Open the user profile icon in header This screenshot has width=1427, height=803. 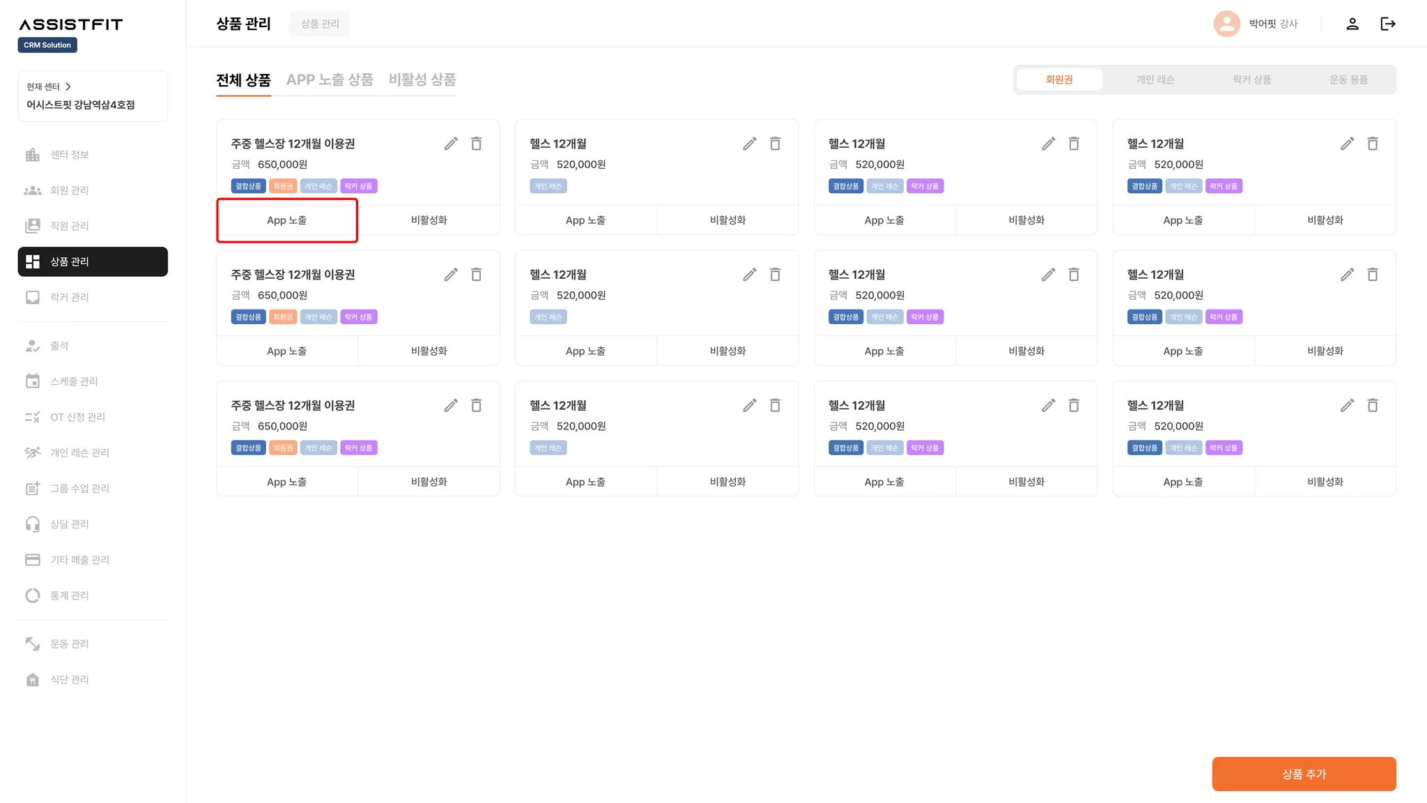pyautogui.click(x=1352, y=24)
